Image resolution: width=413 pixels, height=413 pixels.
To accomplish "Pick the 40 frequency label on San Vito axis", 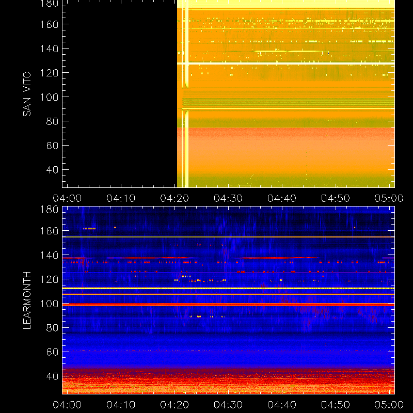I will tap(52, 170).
